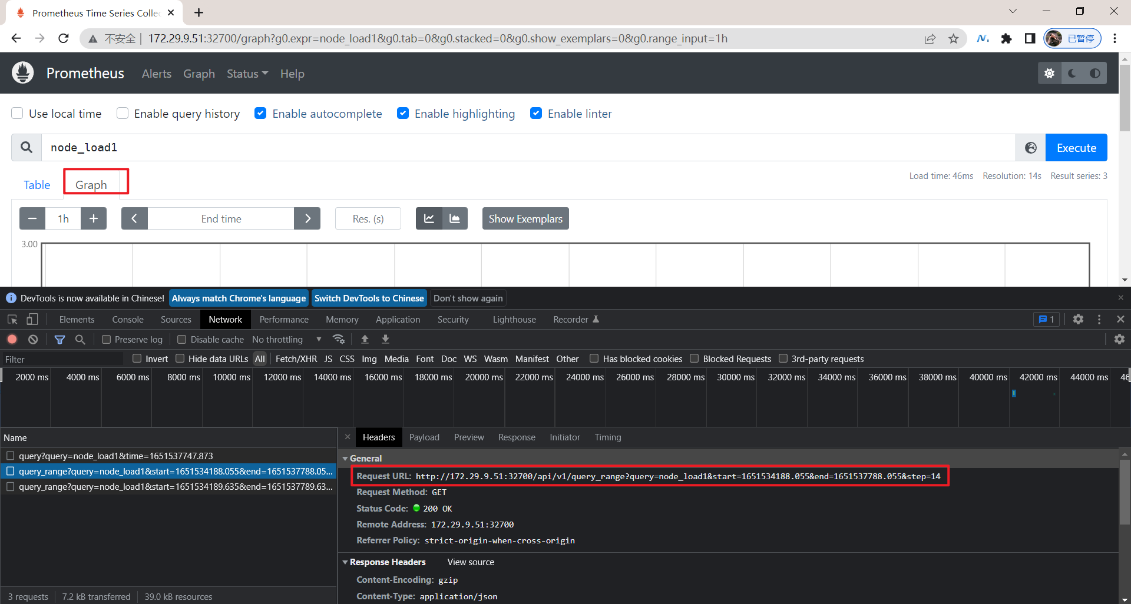Image resolution: width=1131 pixels, height=604 pixels.
Task: Check the Invert filter option
Action: (x=137, y=359)
